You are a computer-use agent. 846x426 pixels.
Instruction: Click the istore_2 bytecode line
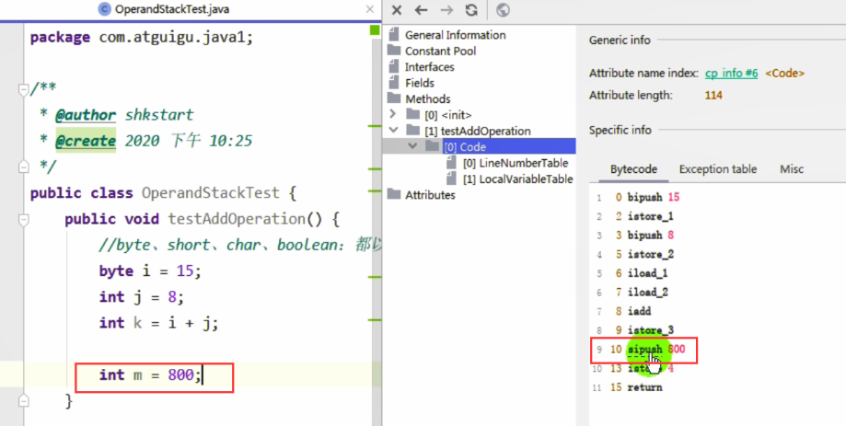coord(650,255)
